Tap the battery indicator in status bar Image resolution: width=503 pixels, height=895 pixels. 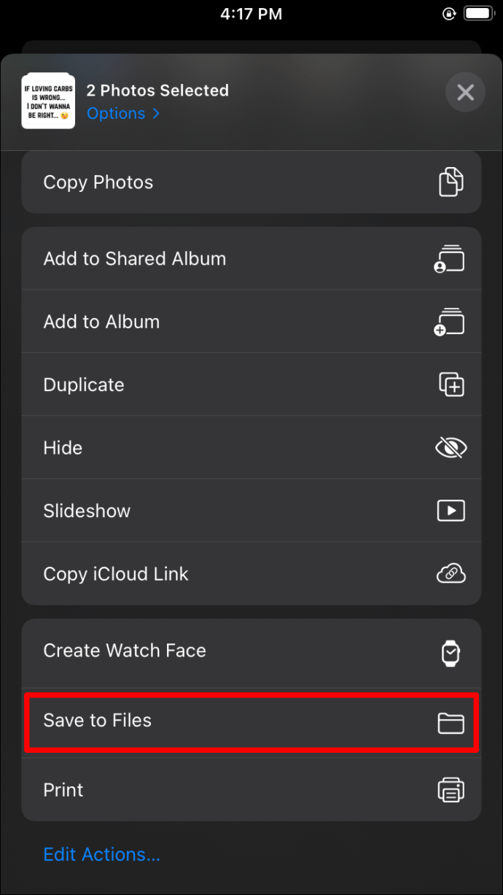point(479,14)
